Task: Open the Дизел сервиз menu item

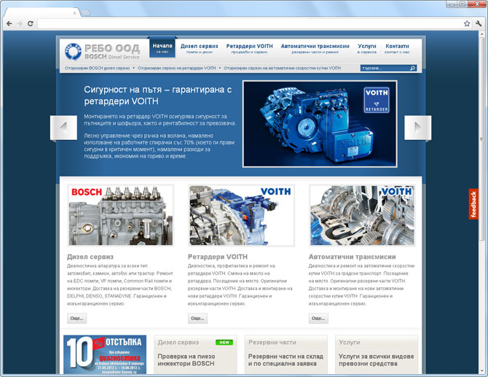Action: 199,48
